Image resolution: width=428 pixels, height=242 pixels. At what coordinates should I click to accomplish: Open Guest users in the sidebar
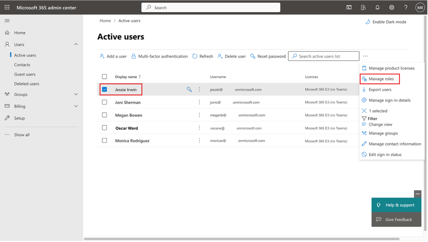click(x=25, y=74)
